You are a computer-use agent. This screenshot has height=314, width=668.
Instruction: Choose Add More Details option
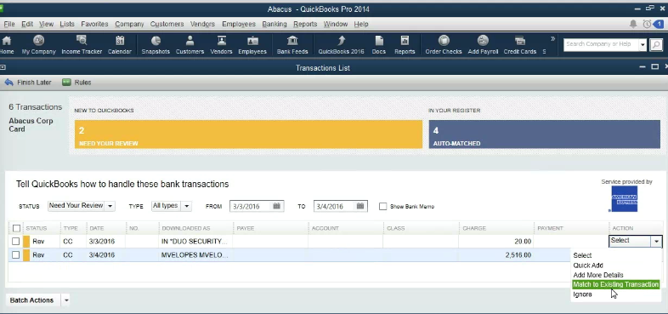(598, 275)
